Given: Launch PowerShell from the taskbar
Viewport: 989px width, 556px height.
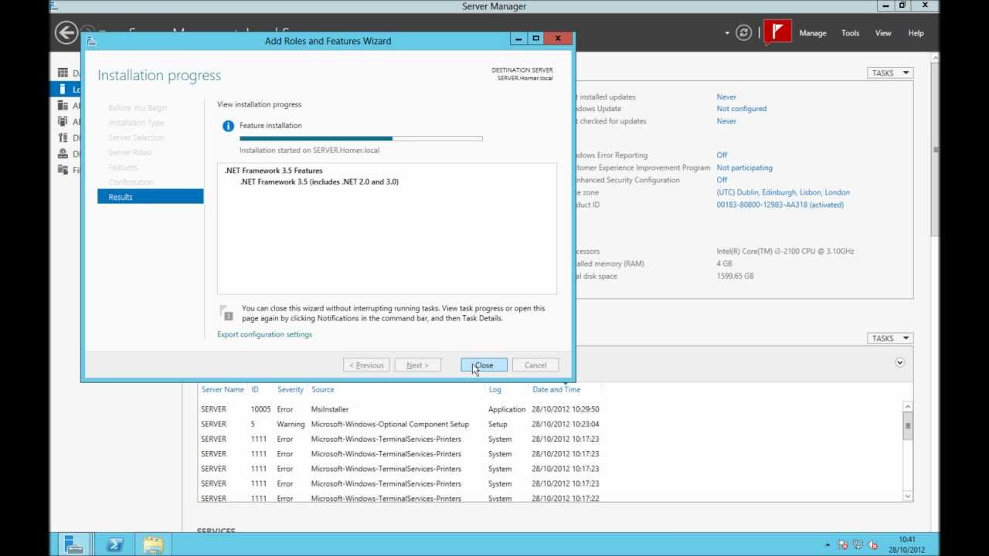Looking at the screenshot, I should click(115, 544).
